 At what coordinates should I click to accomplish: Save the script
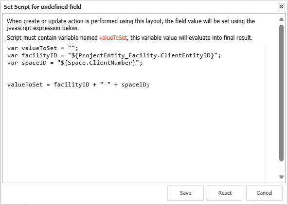185,193
